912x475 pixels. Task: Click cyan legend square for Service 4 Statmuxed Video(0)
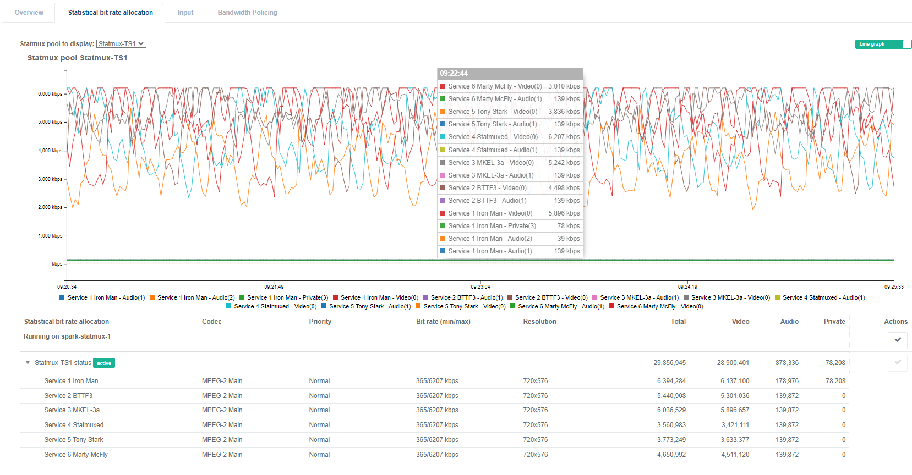(228, 306)
